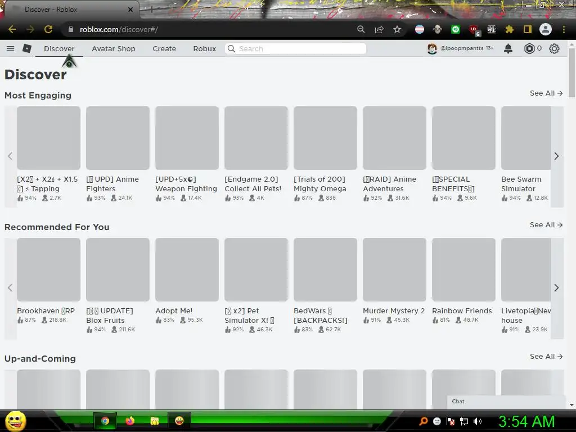The width and height of the screenshot is (576, 432).
Task: Open Chrome from the taskbar
Action: coord(105,421)
